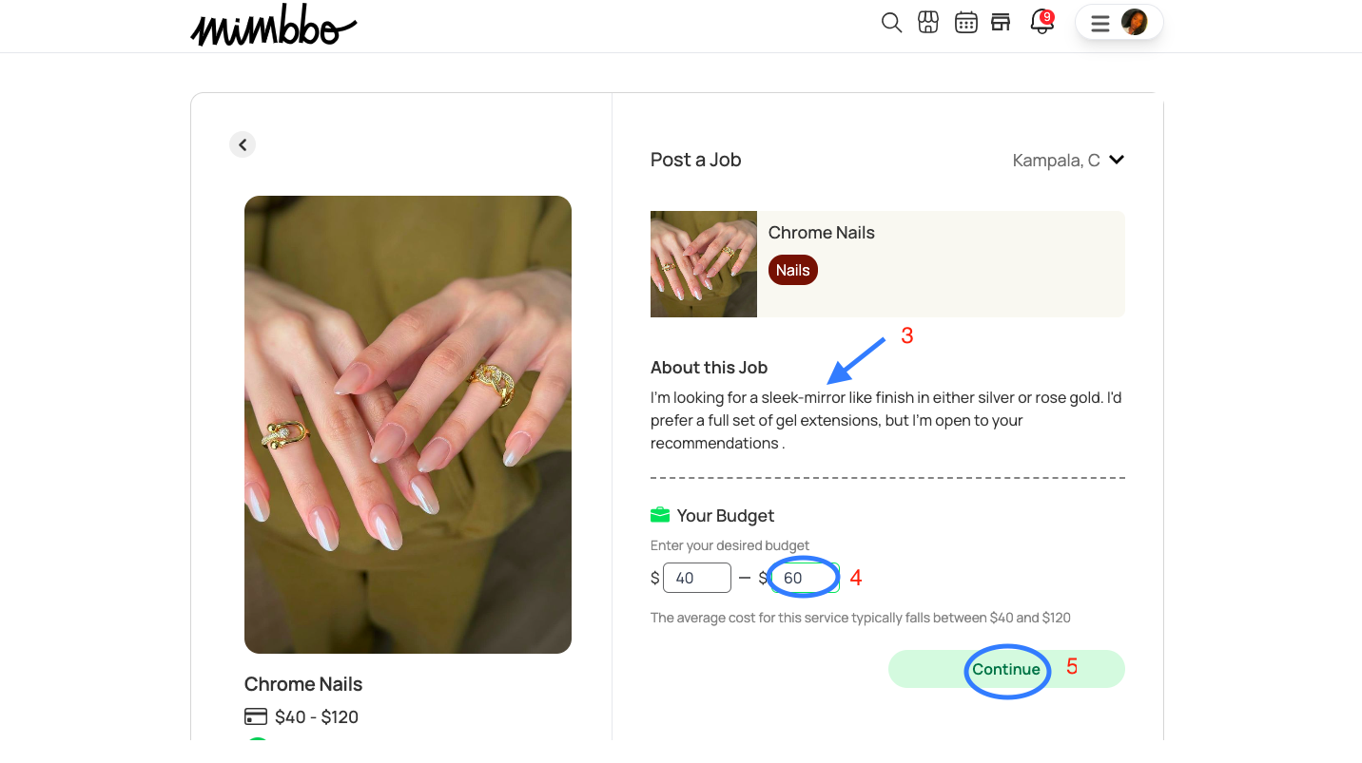Open the calendar icon in header
Viewport: 1362px width, 763px height.
click(x=966, y=23)
